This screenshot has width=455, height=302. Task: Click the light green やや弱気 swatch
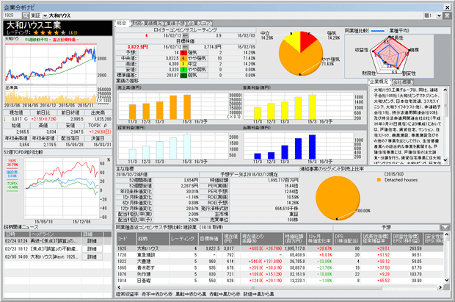183,70
